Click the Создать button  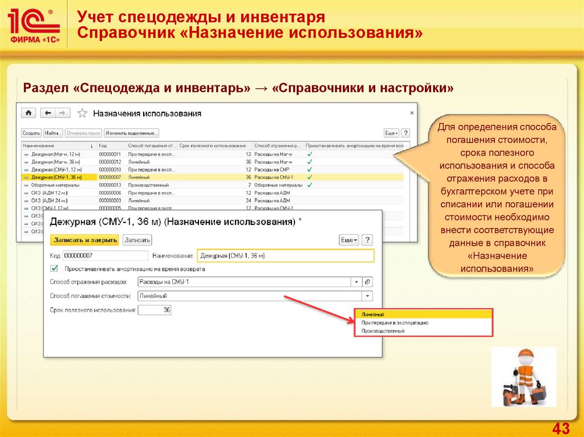point(31,133)
